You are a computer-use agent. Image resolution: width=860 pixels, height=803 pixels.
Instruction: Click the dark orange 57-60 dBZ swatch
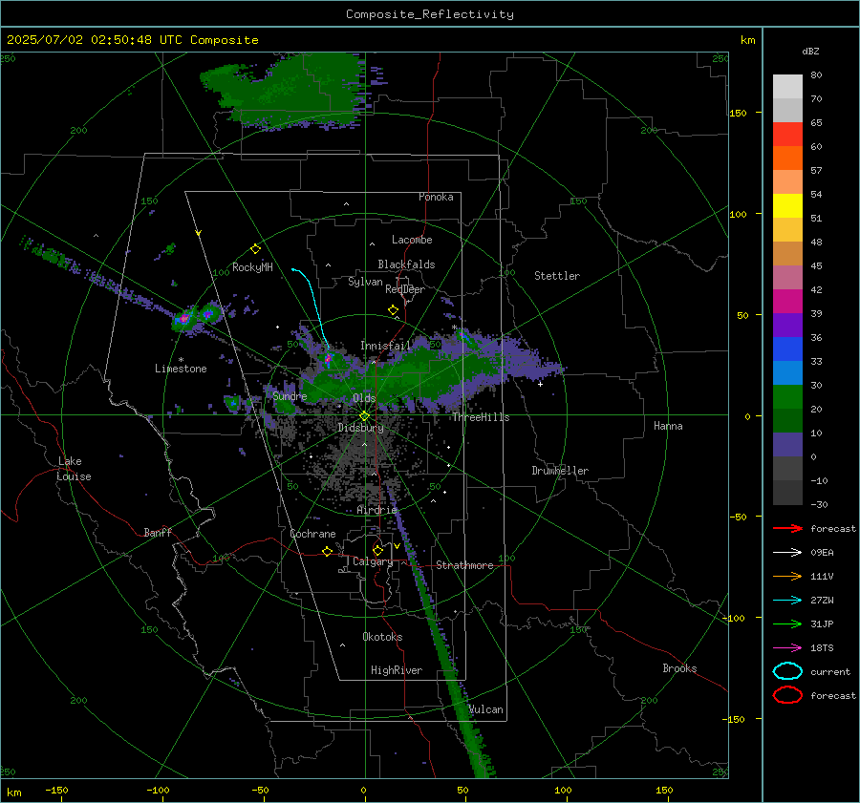coord(787,158)
